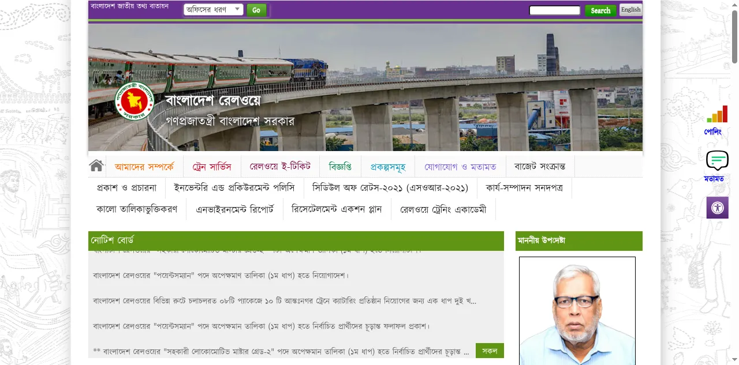Image resolution: width=739 pixels, height=365 pixels.
Task: Open the ক্যাটারিং প্রতিষ্ঠান নিয়োগ notice
Action: 285,301
